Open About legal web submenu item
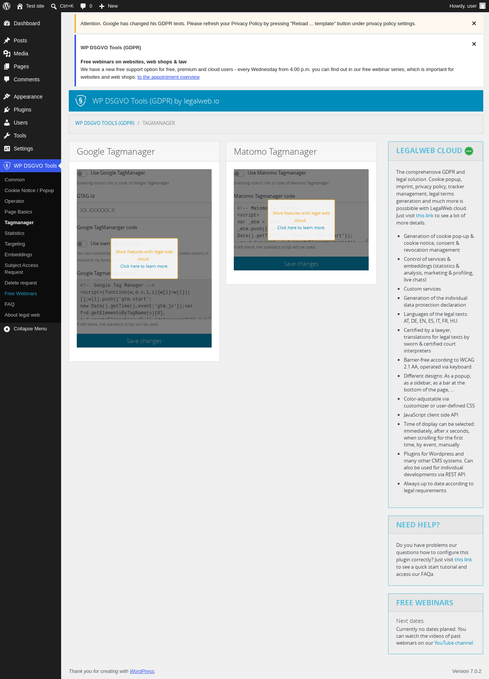Viewport: 489px width, 679px height. 31,315
